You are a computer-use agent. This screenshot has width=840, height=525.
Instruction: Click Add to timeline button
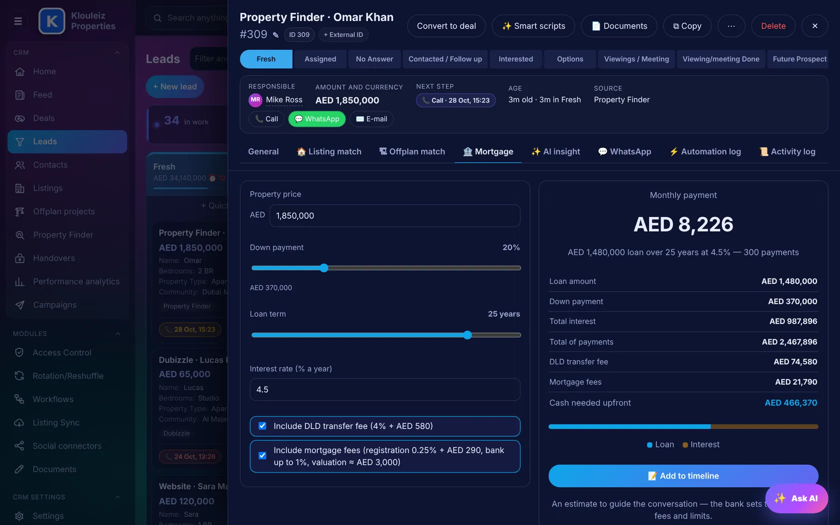click(683, 476)
